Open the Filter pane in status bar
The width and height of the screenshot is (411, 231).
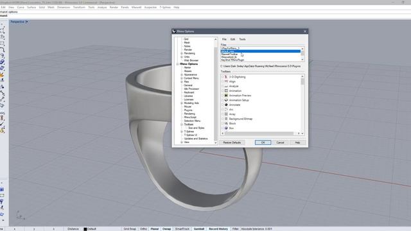[236, 229]
